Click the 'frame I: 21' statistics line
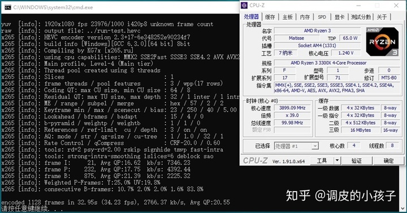Image resolution: width=407 pixels, height=213 pixels. pyautogui.click(x=96, y=163)
